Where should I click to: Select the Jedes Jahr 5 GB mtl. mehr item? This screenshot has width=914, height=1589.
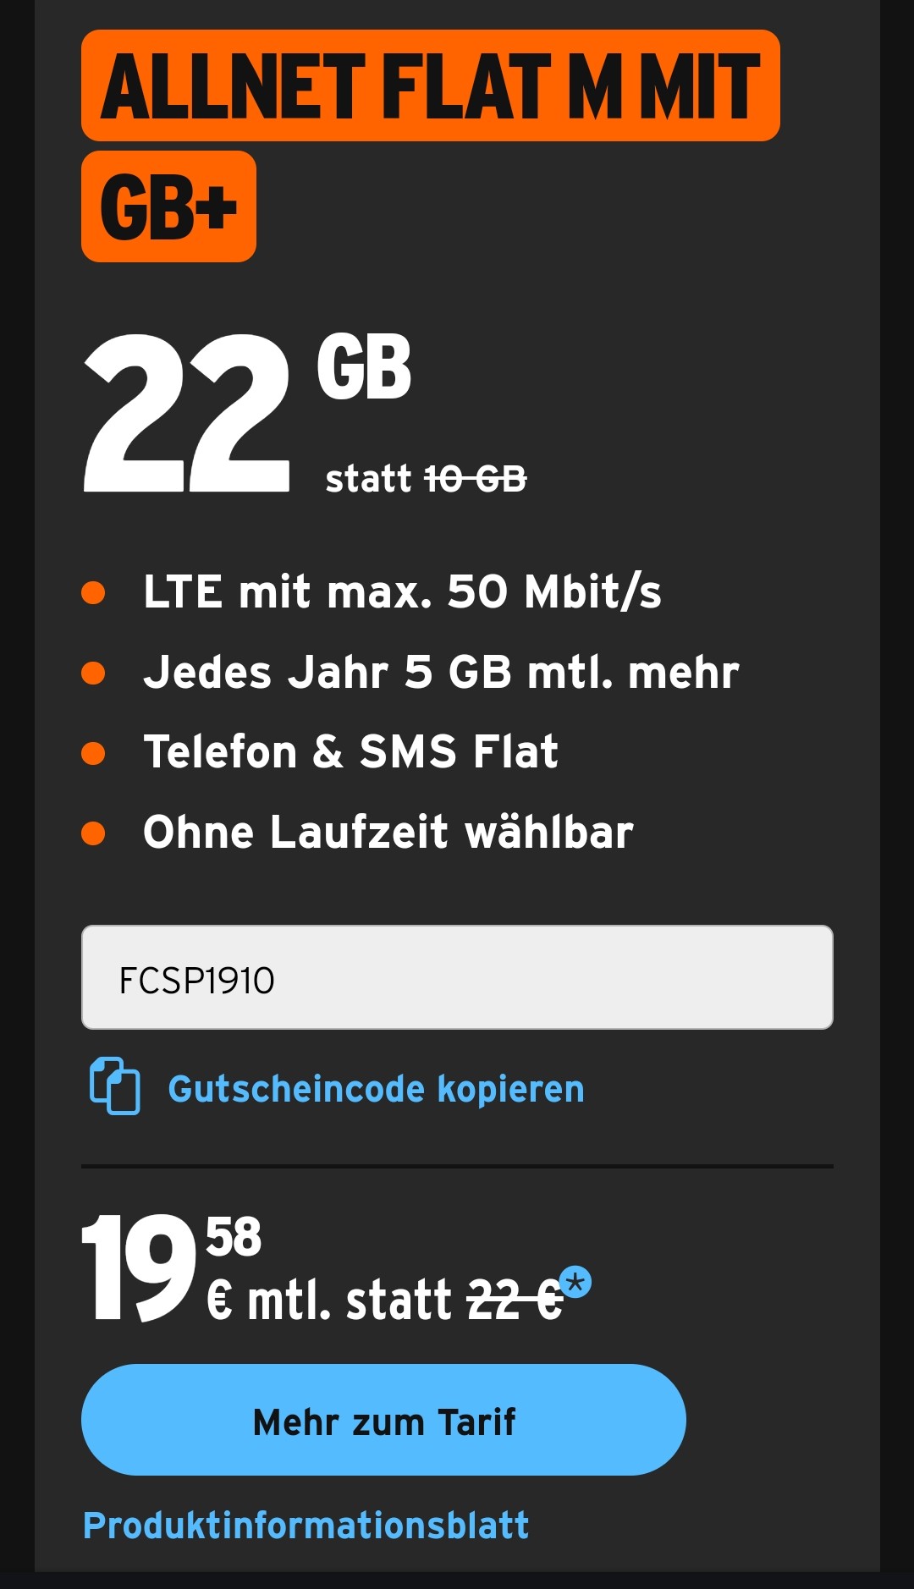[440, 671]
